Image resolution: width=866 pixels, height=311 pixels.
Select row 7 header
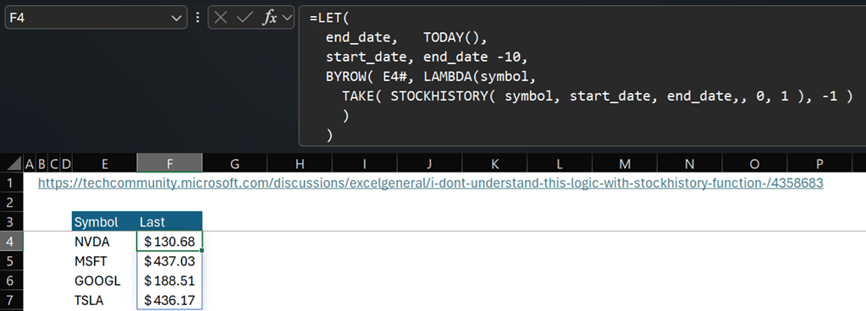12,301
